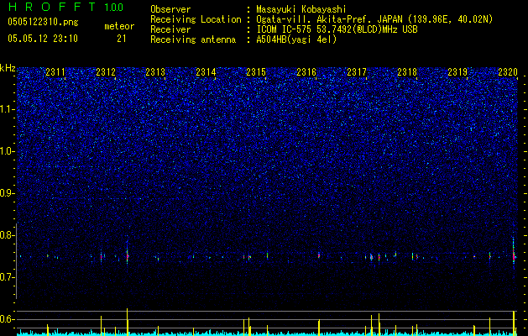Click the meteor label
The width and height of the screenshot is (528, 336).
(x=119, y=26)
